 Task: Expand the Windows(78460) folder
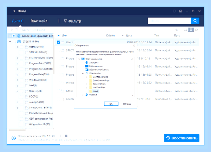click(x=18, y=80)
